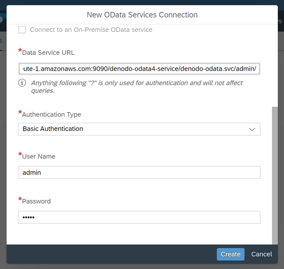This screenshot has width=284, height=269.
Task: Click the 'Authentication Type' field label
Action: (52, 114)
